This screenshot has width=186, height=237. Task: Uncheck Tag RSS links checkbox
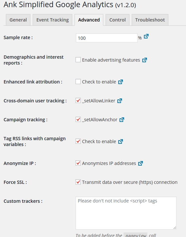(x=78, y=141)
